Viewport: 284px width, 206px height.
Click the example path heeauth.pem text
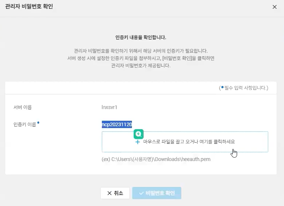coord(156,159)
